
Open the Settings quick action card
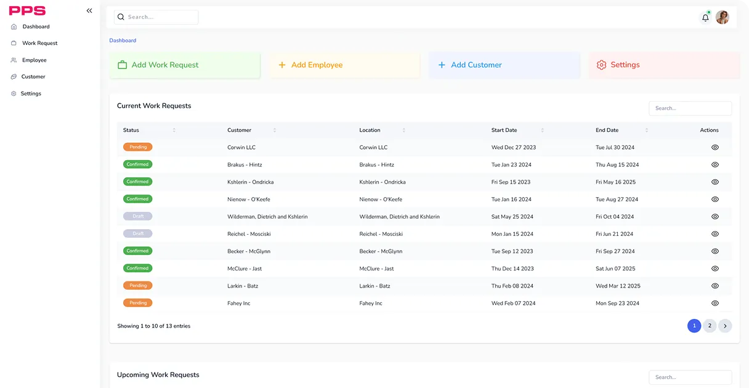tap(664, 65)
